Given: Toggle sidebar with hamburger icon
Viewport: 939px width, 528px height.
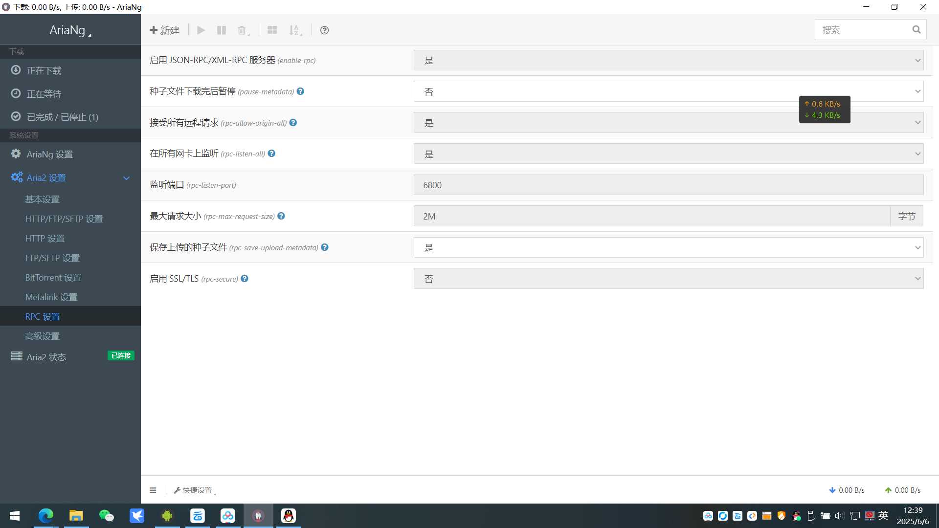Looking at the screenshot, I should coord(153,490).
